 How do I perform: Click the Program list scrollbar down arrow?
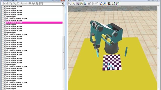(x=64, y=89)
